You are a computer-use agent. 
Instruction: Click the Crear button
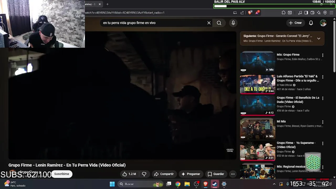click(x=295, y=23)
